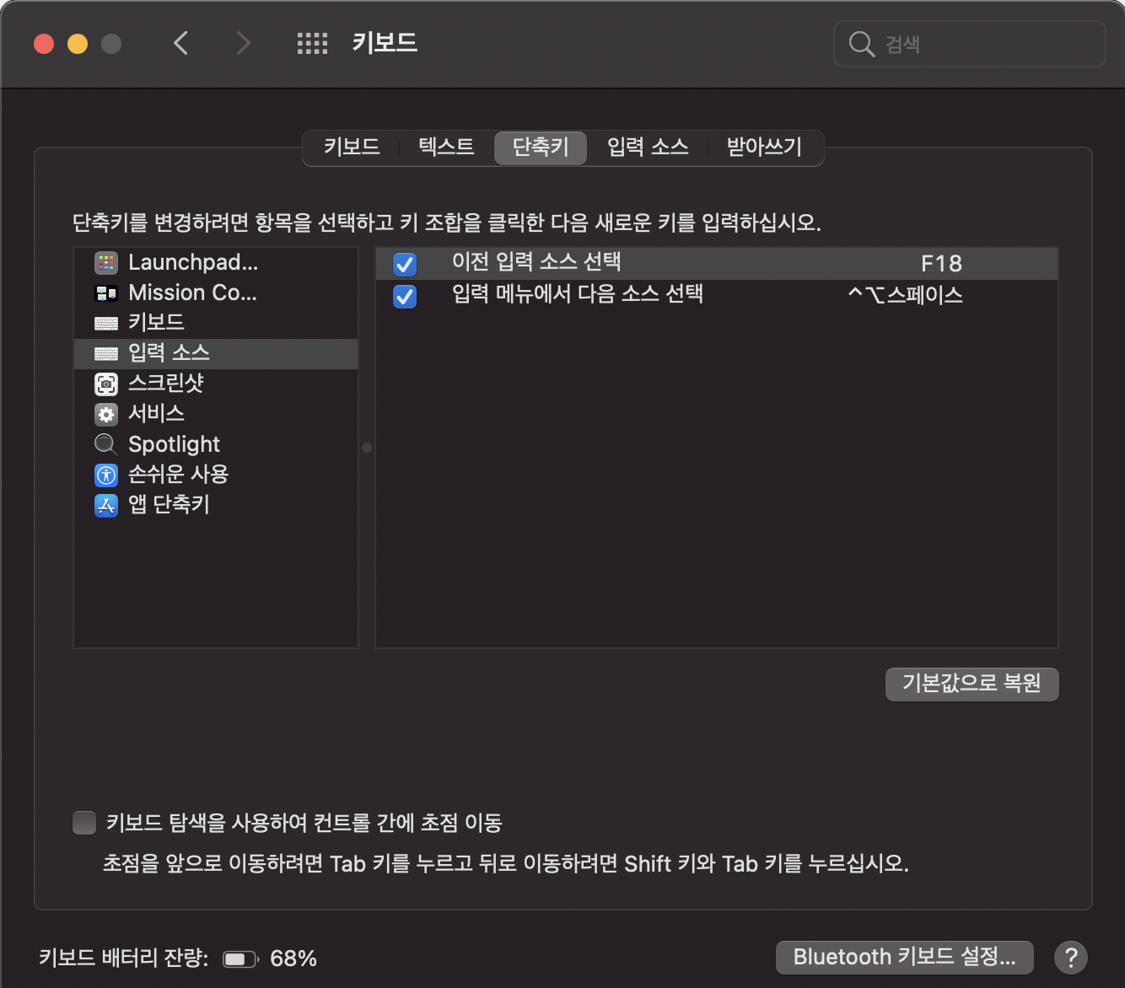Select Mission Co... category text

(x=192, y=293)
